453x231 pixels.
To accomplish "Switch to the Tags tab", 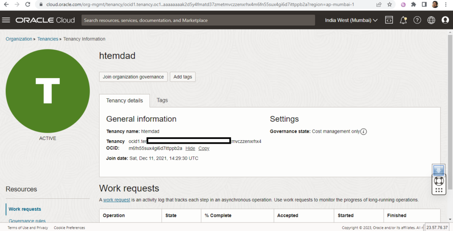I will [162, 100].
